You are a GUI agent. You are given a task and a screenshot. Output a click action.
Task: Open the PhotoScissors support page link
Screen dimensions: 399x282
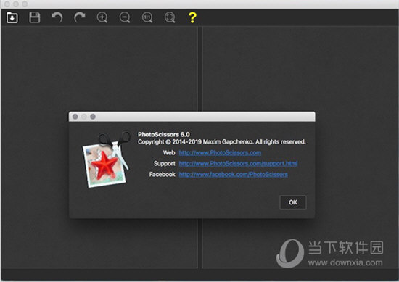click(238, 164)
